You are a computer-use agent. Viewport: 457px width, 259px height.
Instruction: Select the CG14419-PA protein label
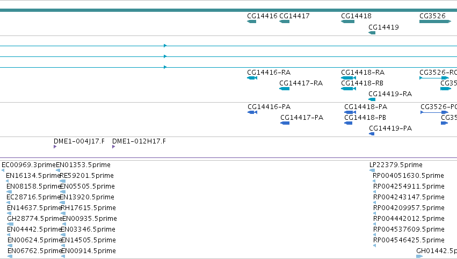tap(390, 128)
